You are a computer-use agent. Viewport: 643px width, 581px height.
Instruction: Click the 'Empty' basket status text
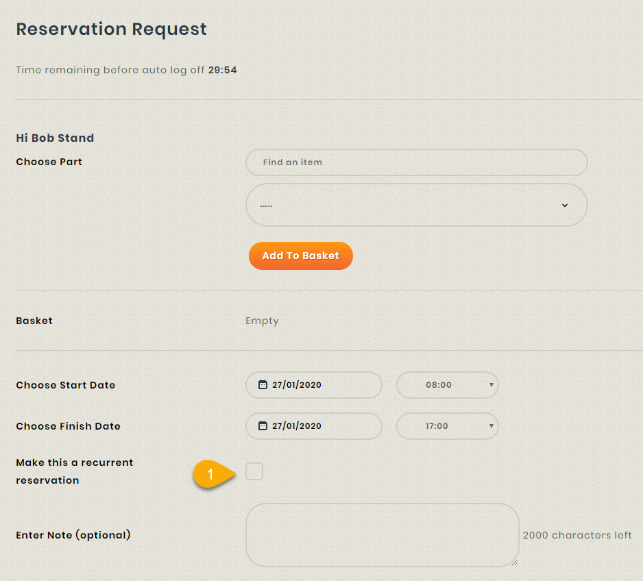point(262,321)
